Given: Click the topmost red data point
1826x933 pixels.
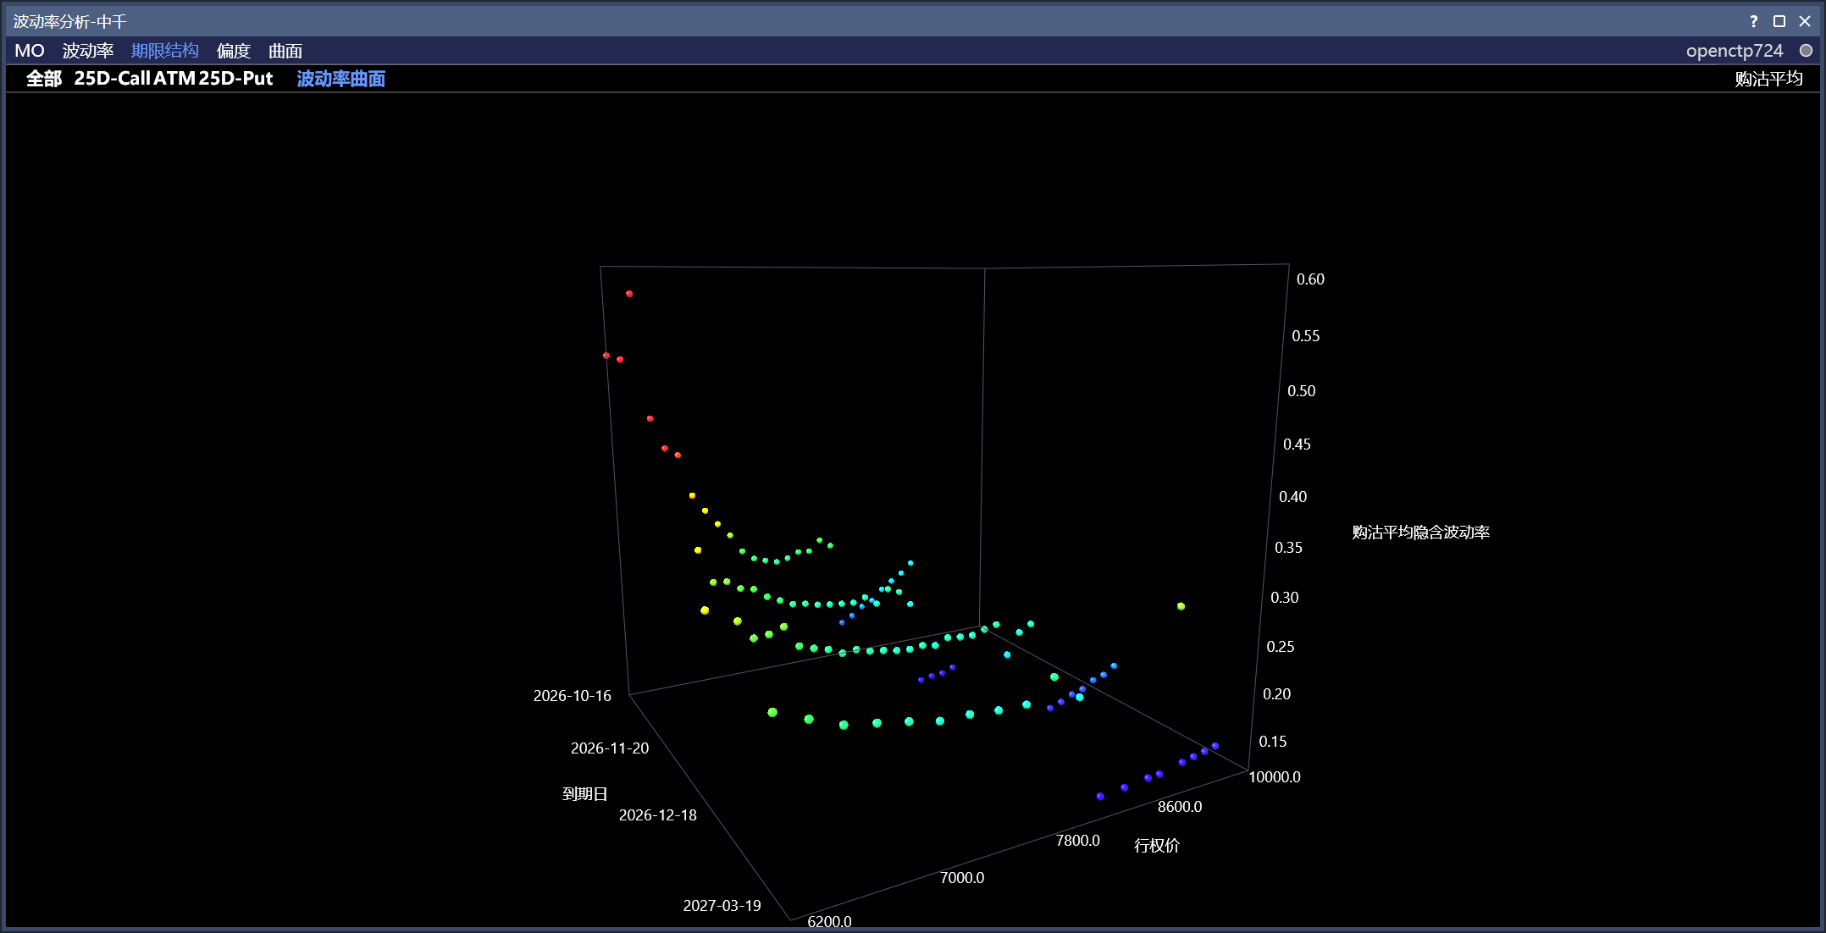Looking at the screenshot, I should pyautogui.click(x=629, y=294).
